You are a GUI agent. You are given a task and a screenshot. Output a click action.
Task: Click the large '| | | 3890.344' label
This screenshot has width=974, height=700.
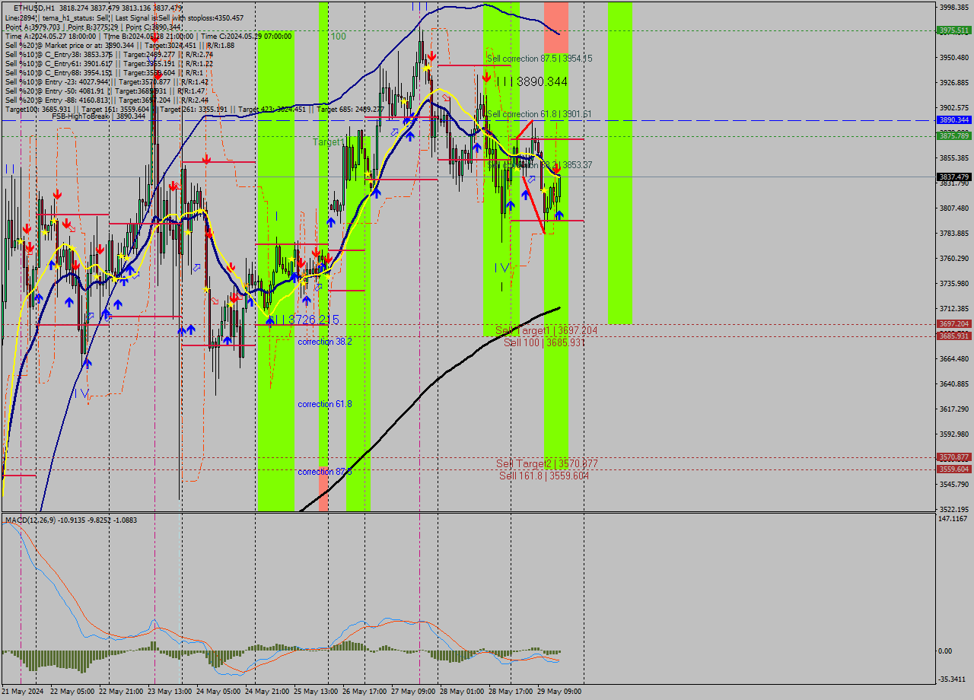point(532,81)
